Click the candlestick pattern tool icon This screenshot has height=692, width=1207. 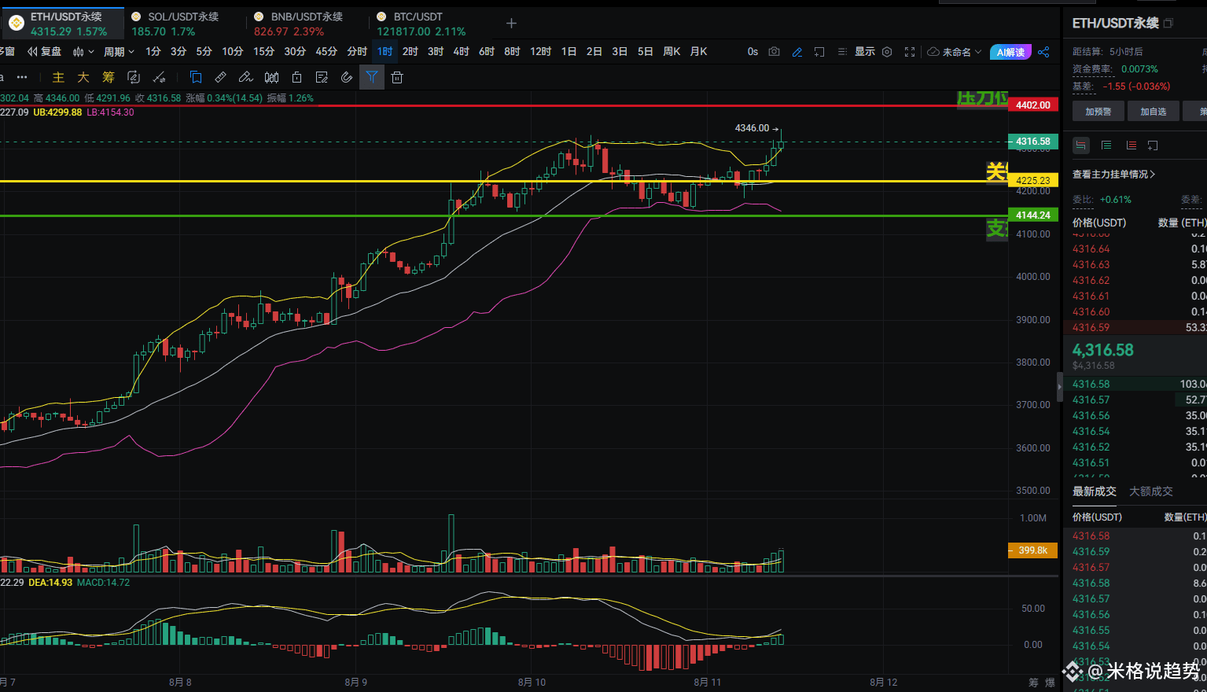271,77
